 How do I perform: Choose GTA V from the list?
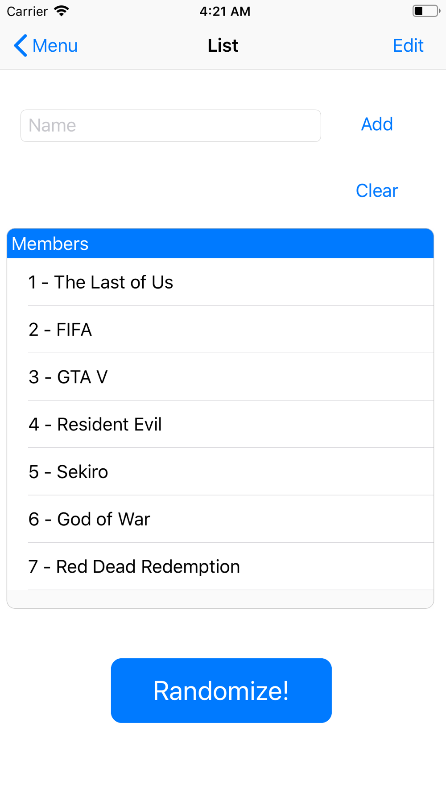point(220,377)
